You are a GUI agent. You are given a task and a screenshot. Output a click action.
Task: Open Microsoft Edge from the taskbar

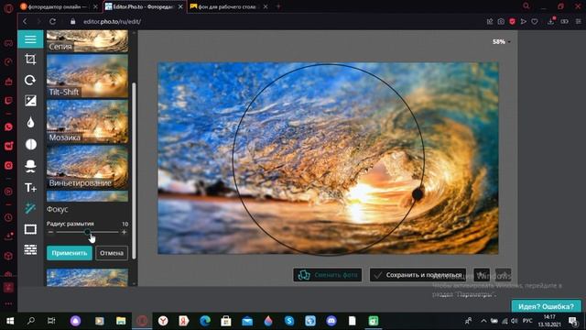205,321
